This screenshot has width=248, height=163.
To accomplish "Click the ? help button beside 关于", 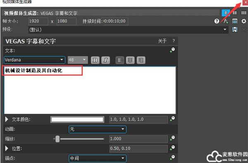I will (x=174, y=41).
